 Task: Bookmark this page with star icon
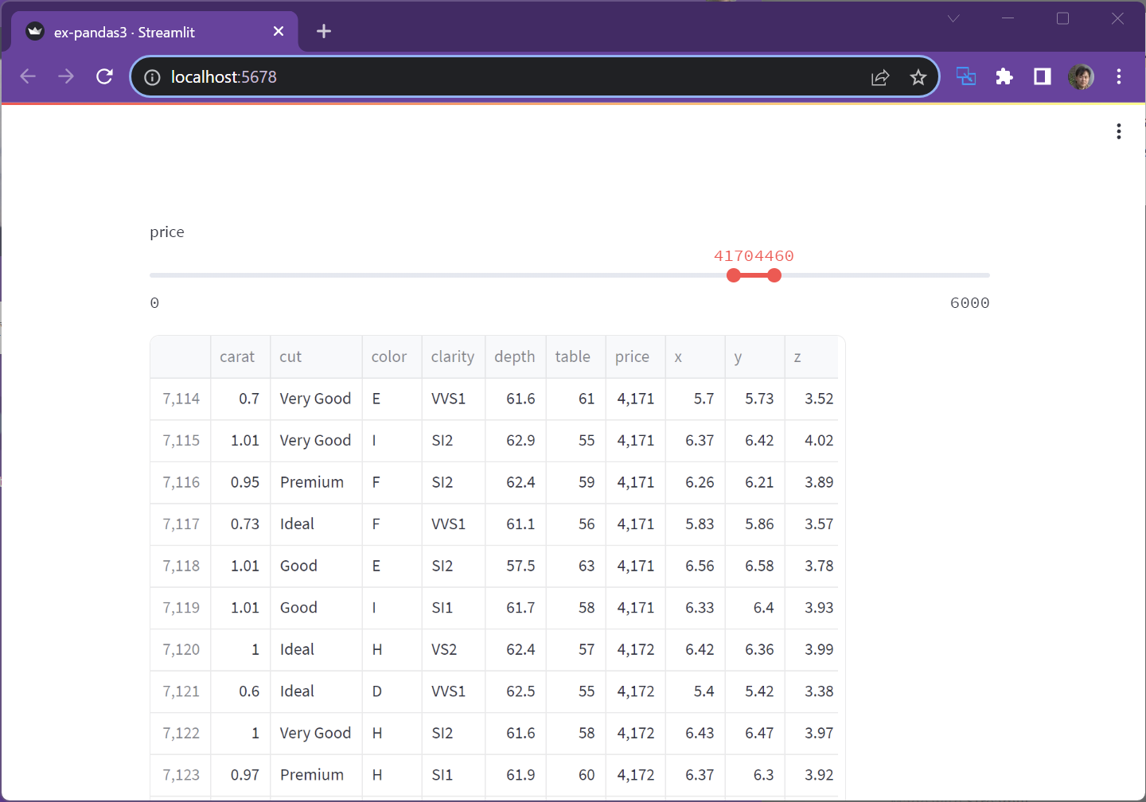pyautogui.click(x=918, y=77)
